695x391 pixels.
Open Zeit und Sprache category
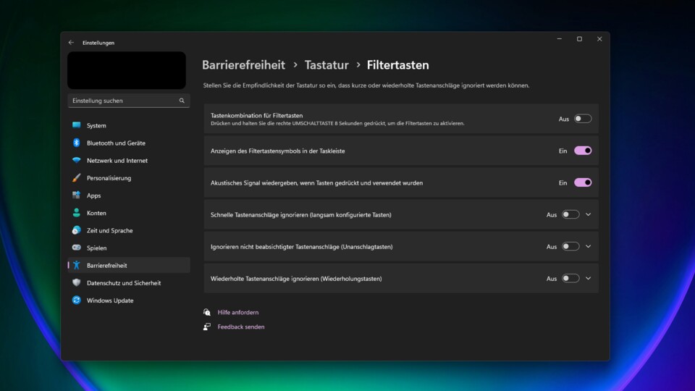[x=129, y=230]
